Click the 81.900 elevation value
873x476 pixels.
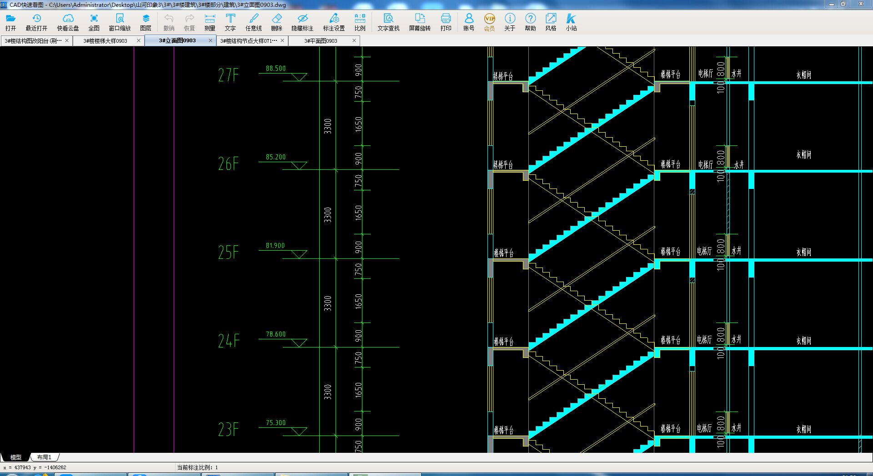275,246
